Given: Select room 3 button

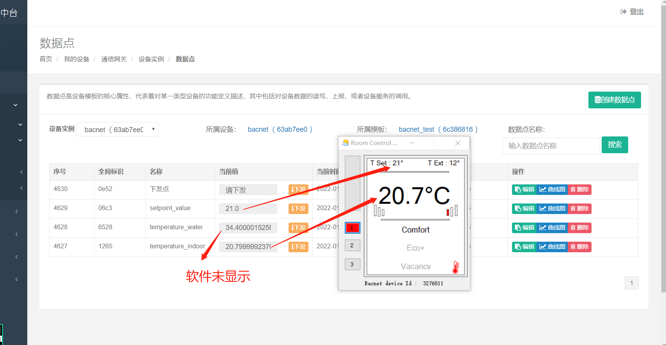Looking at the screenshot, I should 352,264.
